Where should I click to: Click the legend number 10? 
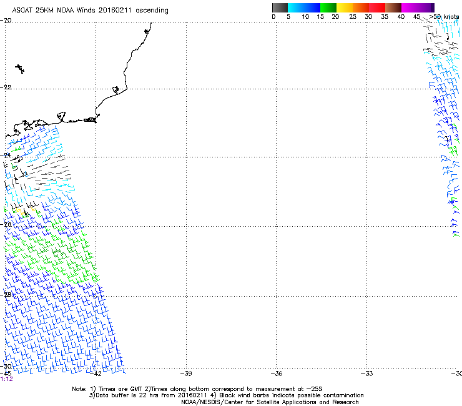[x=305, y=17]
